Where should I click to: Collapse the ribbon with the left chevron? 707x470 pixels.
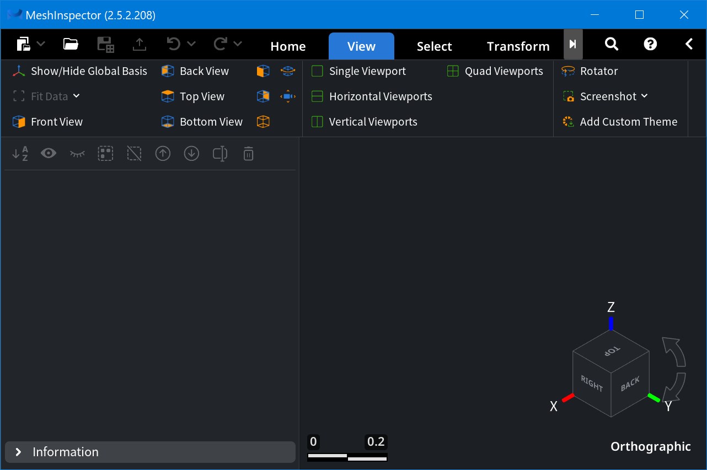coord(689,44)
